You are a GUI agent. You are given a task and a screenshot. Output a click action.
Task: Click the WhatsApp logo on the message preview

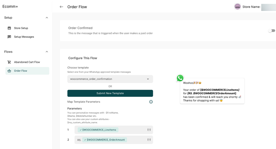point(180,78)
